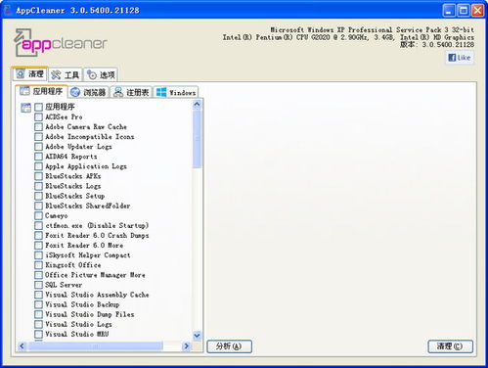Click the browser tab globe icon
The width and height of the screenshot is (488, 368).
[x=75, y=92]
